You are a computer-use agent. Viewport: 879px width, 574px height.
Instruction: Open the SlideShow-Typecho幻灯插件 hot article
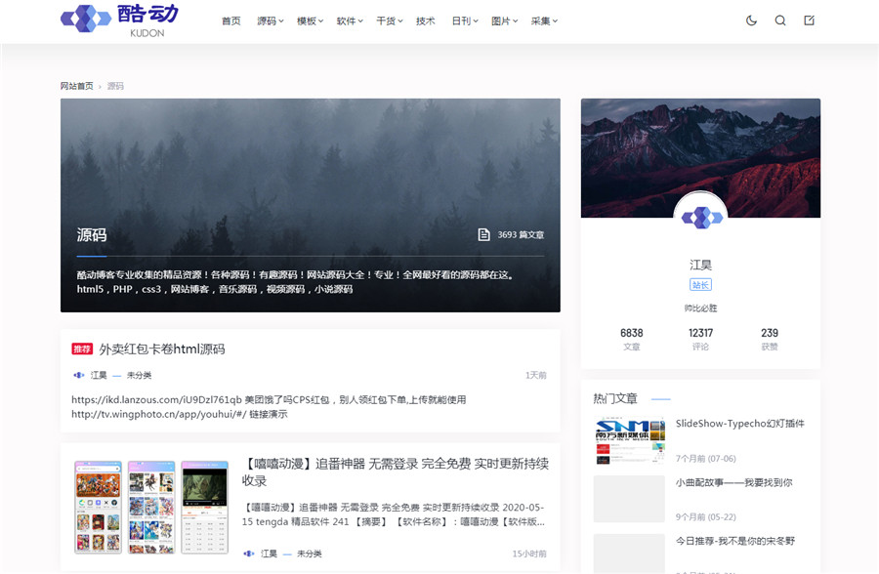(739, 424)
